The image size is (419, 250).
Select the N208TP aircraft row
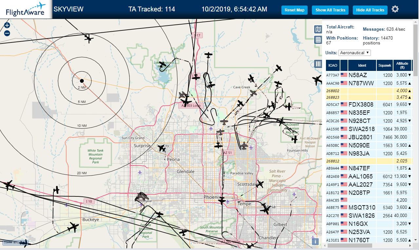pos(369,193)
